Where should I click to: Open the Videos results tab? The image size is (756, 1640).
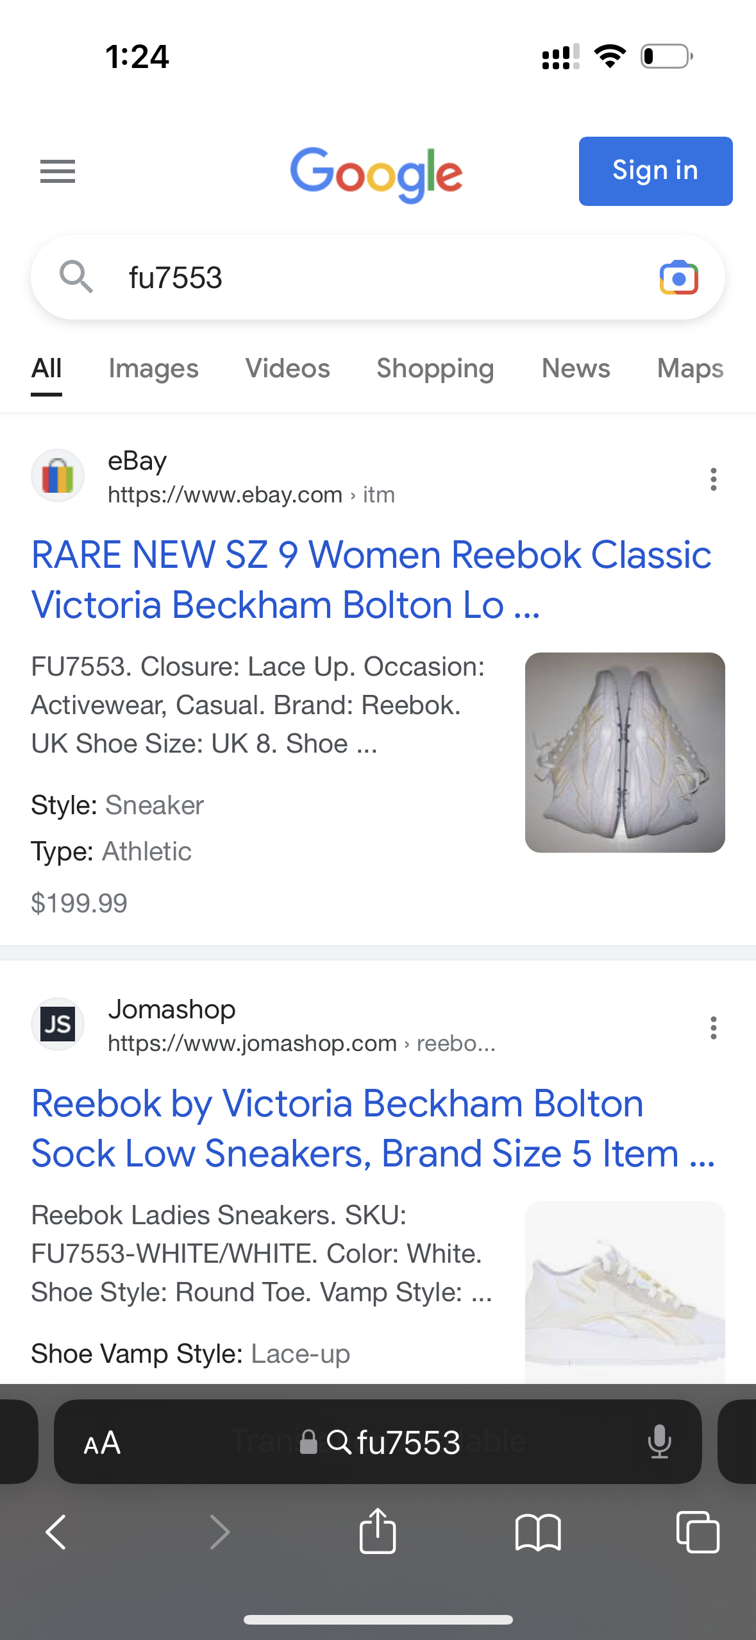[x=287, y=369]
